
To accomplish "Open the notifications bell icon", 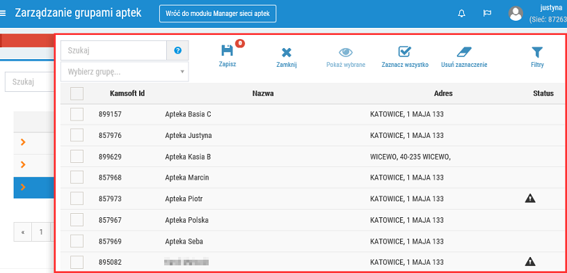I will pos(461,14).
